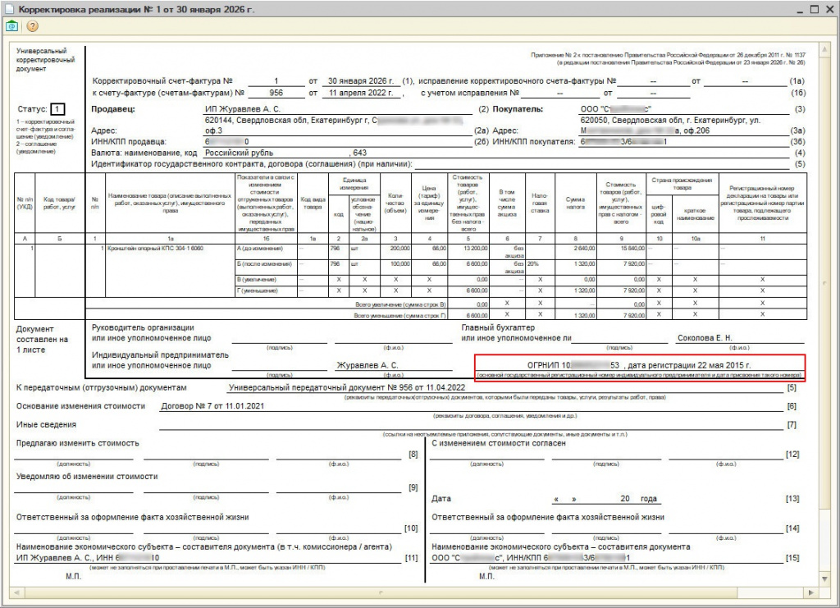Select the 'А (до изменения)' row label
Image resolution: width=840 pixels, height=608 pixels.
pyautogui.click(x=260, y=249)
